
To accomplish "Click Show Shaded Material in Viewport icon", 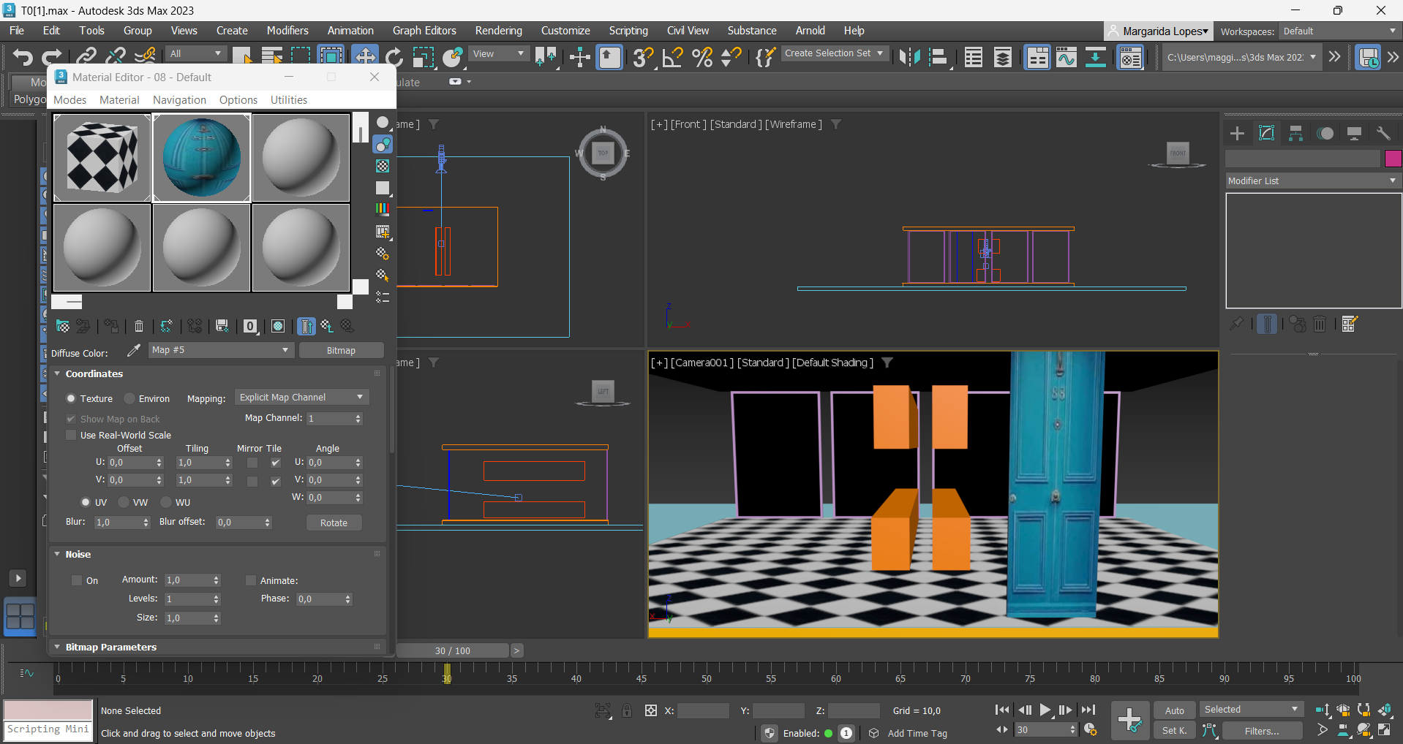I will click(278, 326).
